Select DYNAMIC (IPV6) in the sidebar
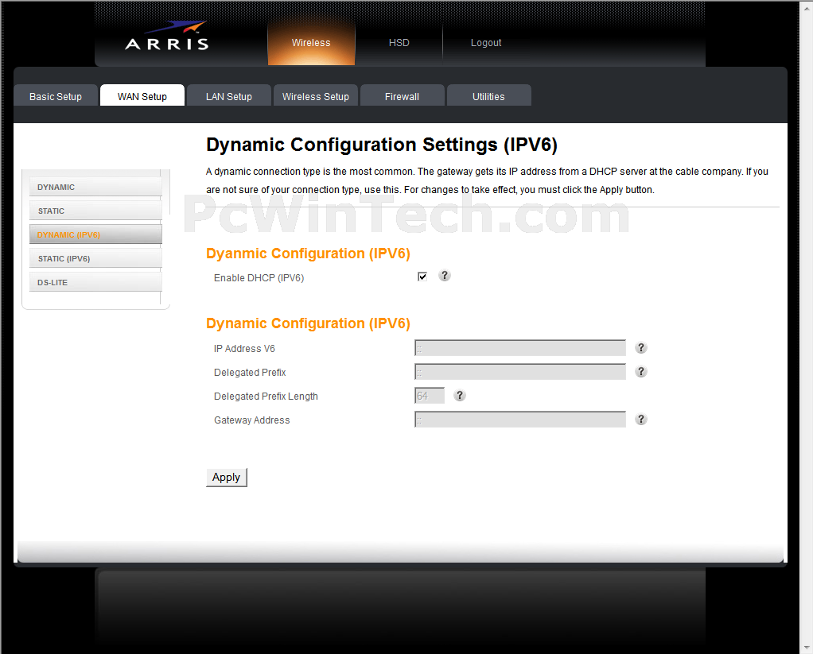 pos(95,234)
